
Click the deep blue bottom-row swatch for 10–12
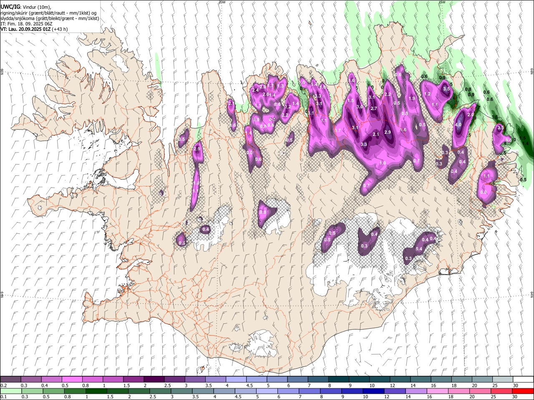[373, 391]
